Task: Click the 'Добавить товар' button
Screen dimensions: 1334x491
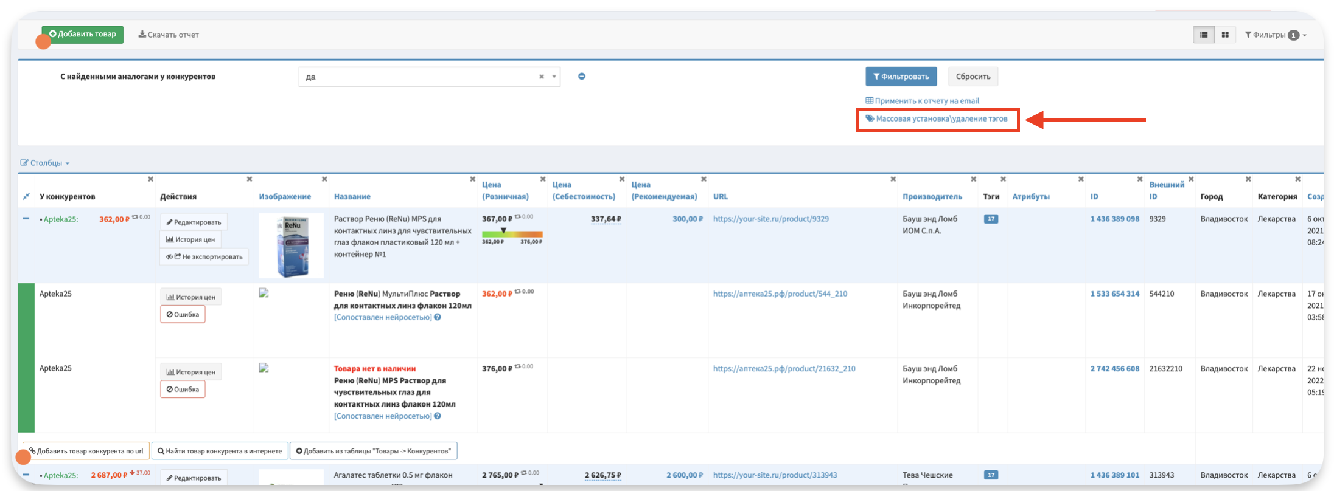Action: [x=83, y=34]
